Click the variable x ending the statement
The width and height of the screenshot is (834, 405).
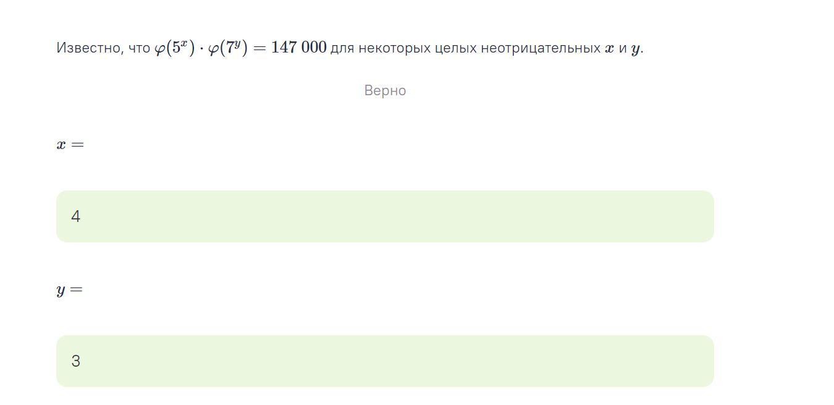[x=609, y=49]
